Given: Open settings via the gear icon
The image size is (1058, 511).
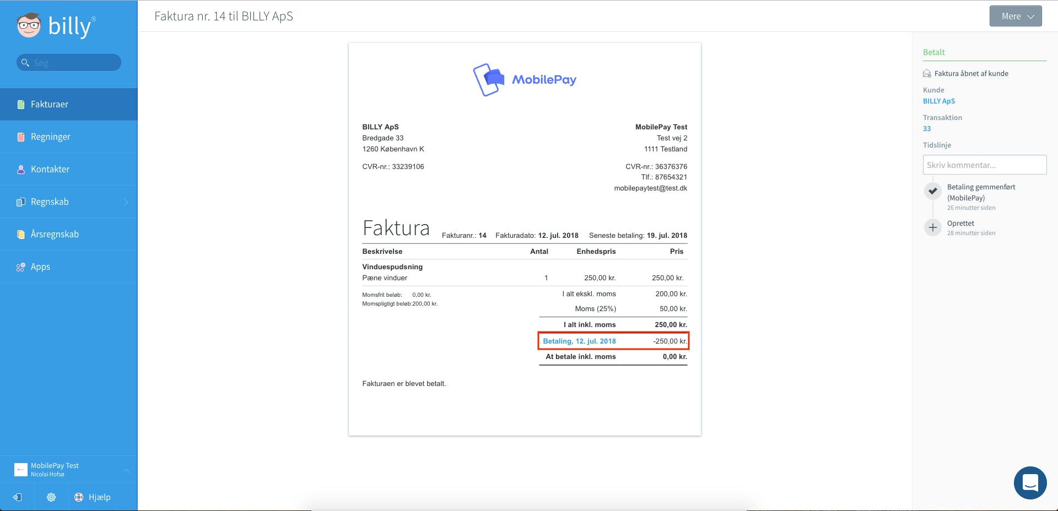Looking at the screenshot, I should pos(51,497).
